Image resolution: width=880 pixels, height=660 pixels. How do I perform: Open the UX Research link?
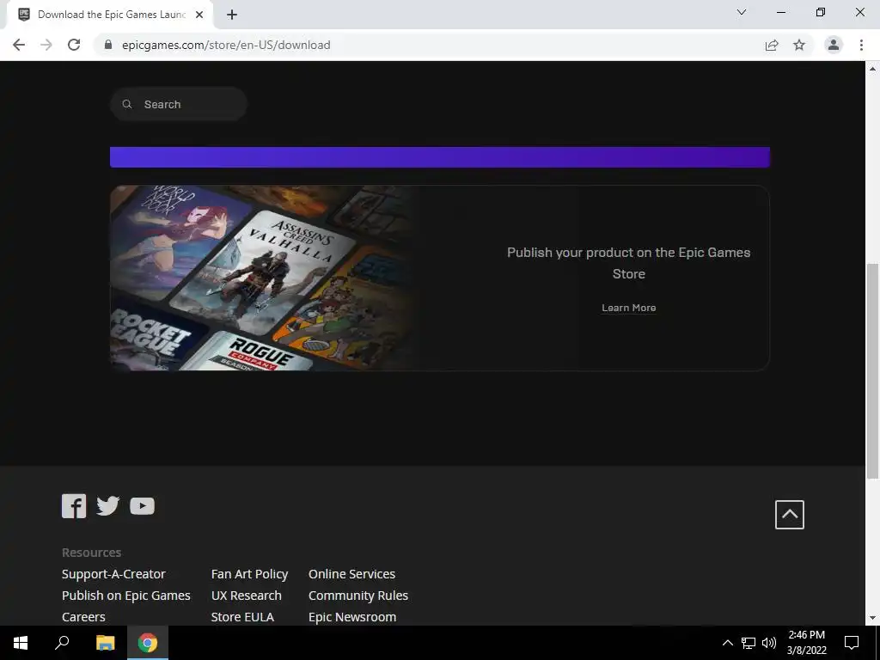coord(247,596)
